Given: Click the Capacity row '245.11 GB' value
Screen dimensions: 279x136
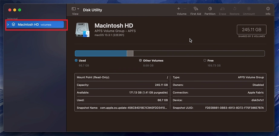Looking at the screenshot, I should coord(161,85).
